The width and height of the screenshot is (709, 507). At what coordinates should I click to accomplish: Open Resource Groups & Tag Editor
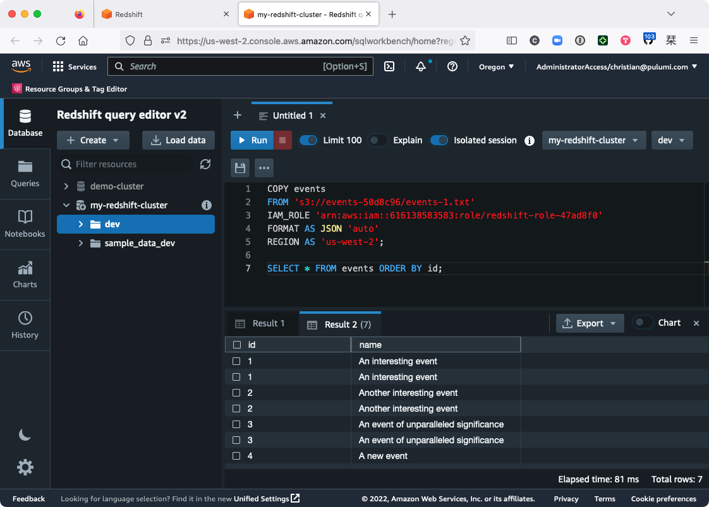coord(70,88)
